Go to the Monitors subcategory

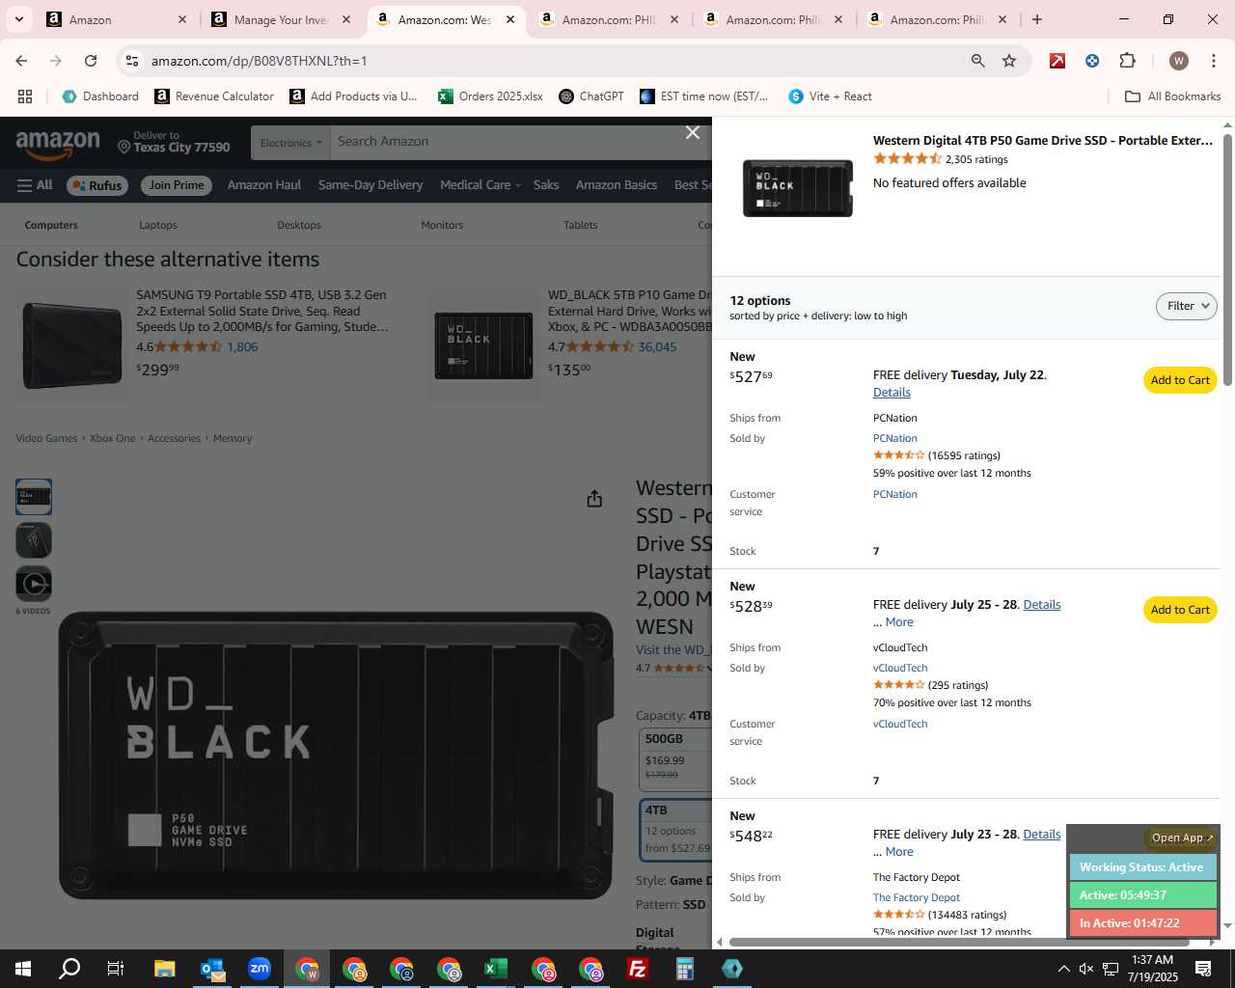point(442,225)
